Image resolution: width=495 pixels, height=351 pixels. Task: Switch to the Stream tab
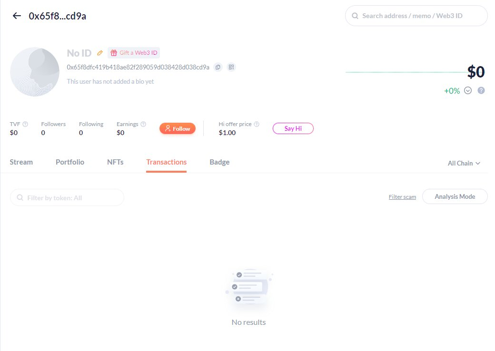tap(21, 162)
